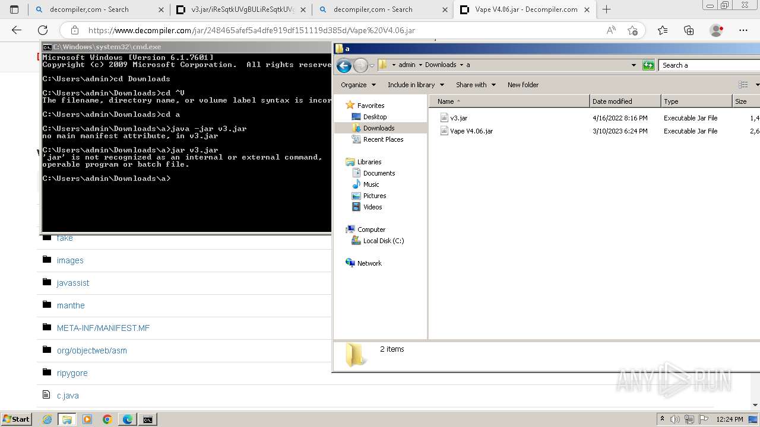Open Edge settings and more menu

743,30
